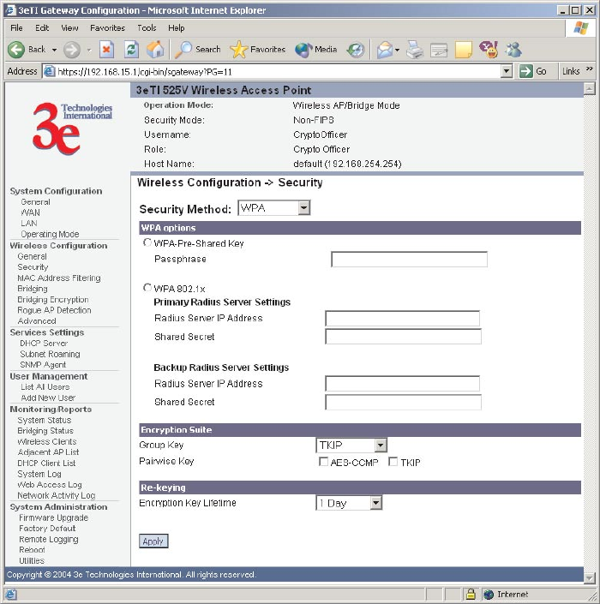Viewport: 600px width, 604px height.
Task: Click the Edit page icon
Action: (x=439, y=50)
